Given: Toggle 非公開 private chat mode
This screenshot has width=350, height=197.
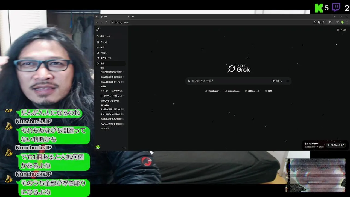Looking at the screenshot, I should (342, 30).
